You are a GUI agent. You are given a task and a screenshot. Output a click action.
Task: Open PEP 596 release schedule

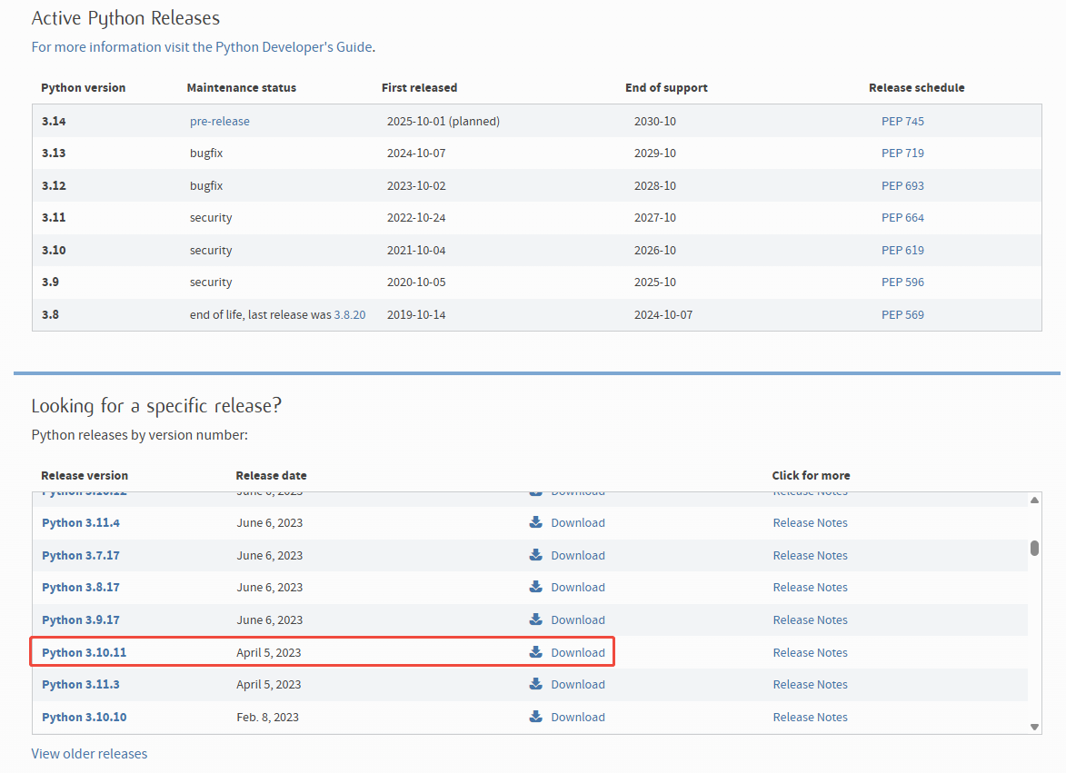pos(902,282)
